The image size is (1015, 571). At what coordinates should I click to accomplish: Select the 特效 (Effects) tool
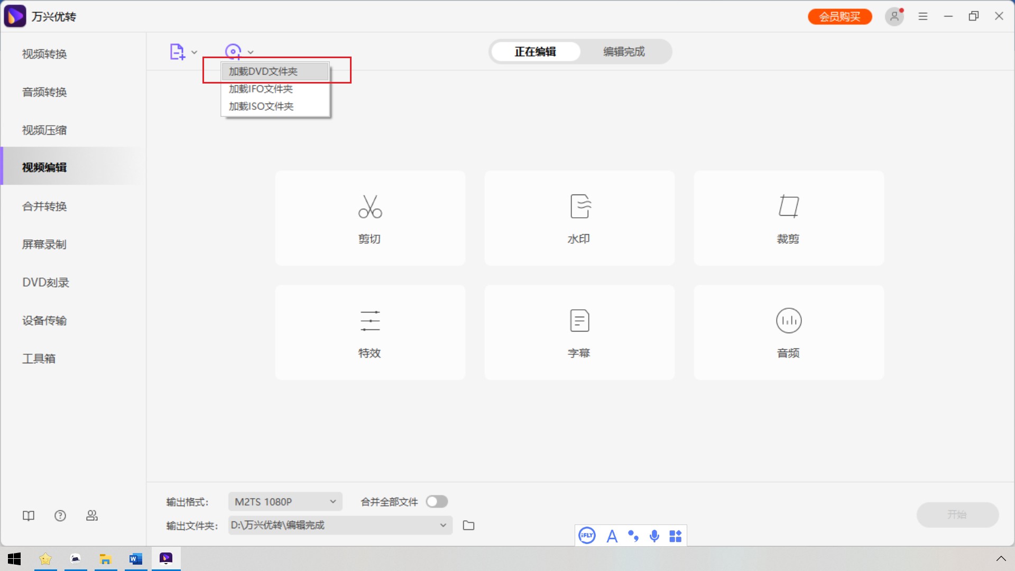click(369, 332)
